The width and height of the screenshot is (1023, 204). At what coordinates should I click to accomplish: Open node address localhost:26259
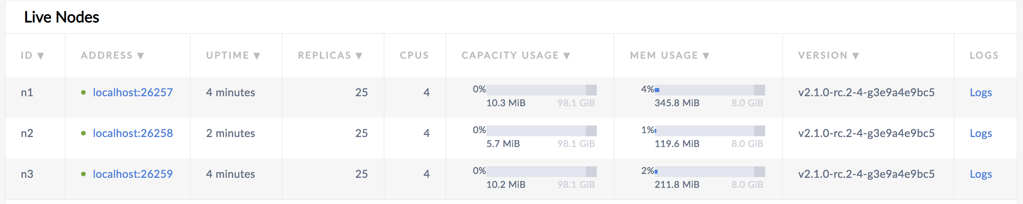coord(133,174)
